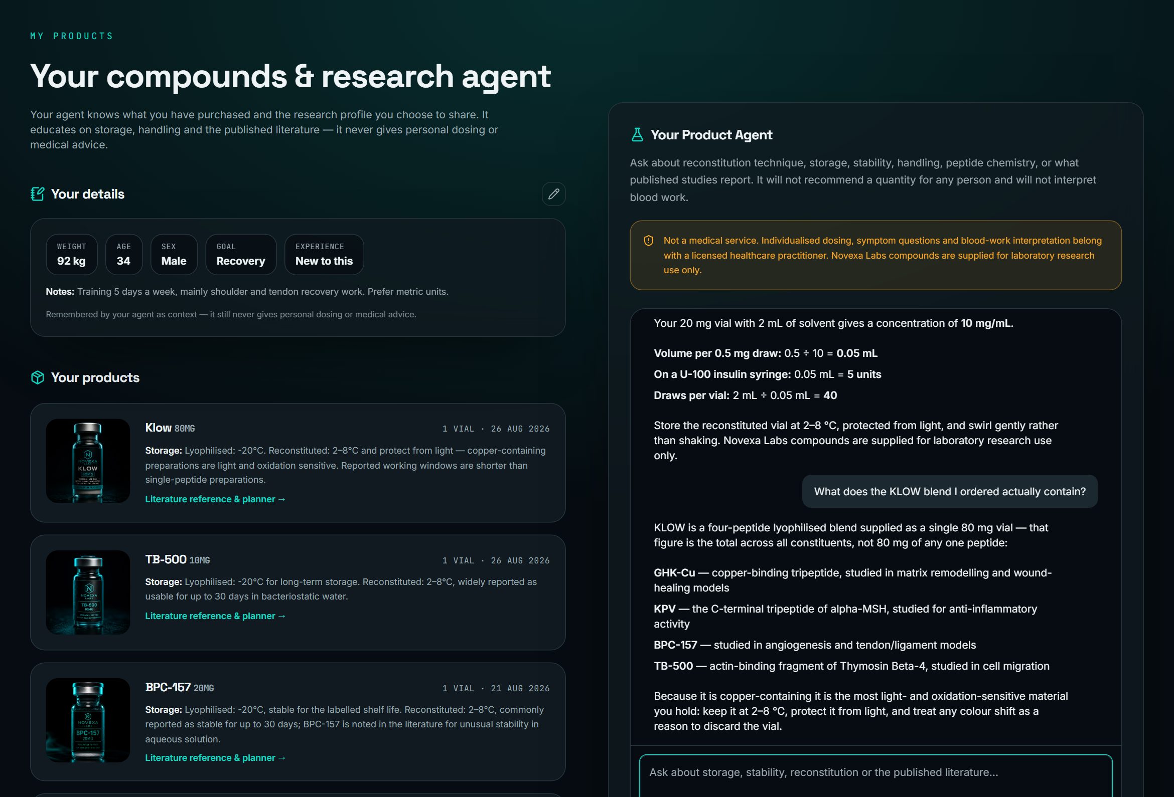Click the Remembered by your agent footnote
The image size is (1174, 797).
pyautogui.click(x=231, y=314)
